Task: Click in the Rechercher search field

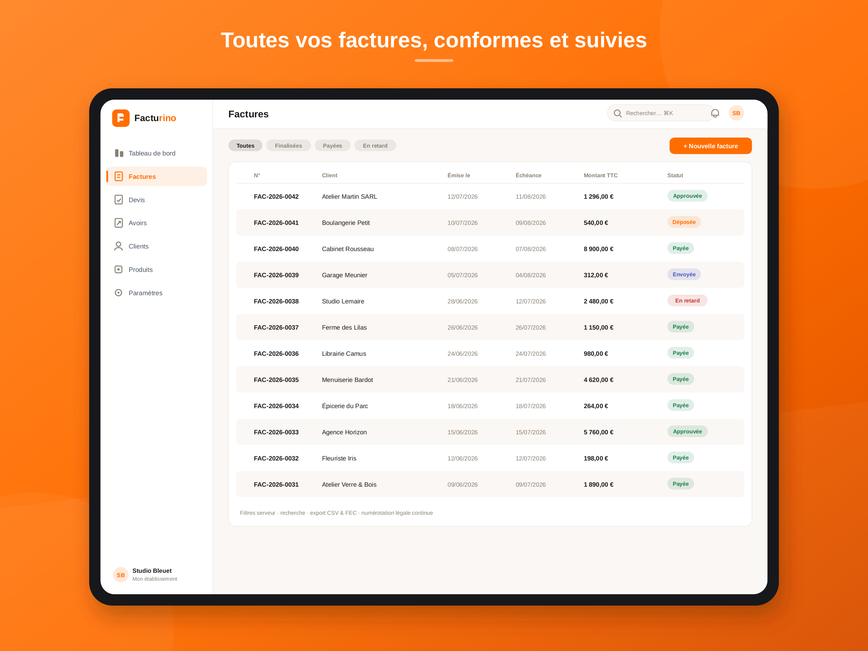Action: point(661,113)
